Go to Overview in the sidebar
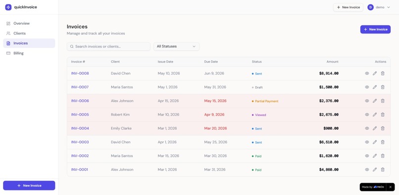 point(29,23)
